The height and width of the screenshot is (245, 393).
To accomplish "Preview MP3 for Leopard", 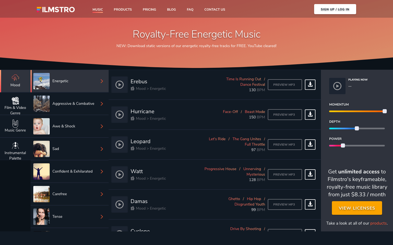I will point(285,145).
